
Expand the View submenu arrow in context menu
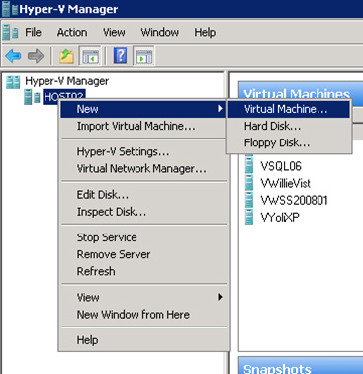(x=220, y=297)
